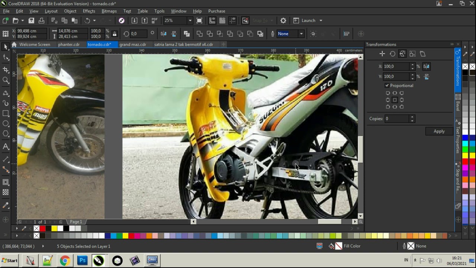Select the center anchor point
This screenshot has height=268, width=476.
tap(395, 100)
